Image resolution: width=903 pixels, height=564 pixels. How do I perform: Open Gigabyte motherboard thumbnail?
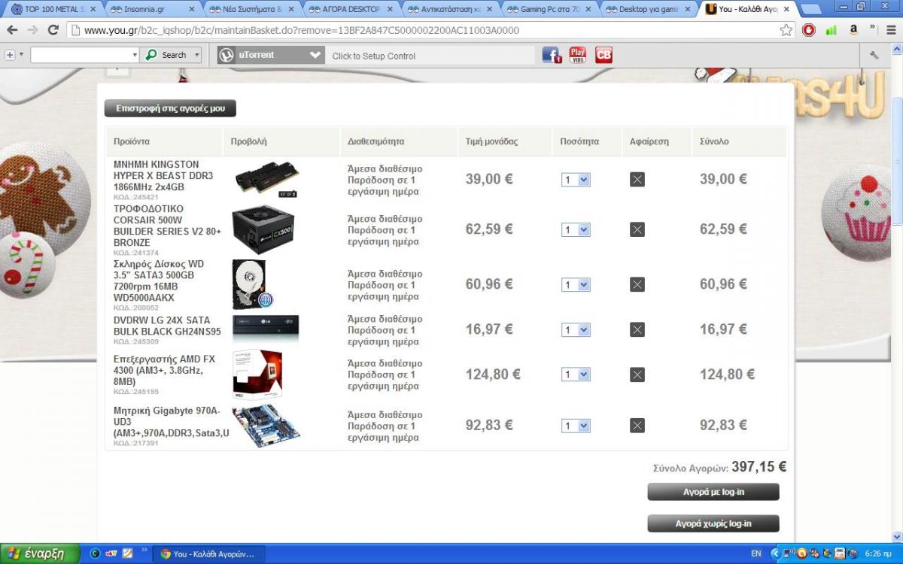tap(266, 426)
